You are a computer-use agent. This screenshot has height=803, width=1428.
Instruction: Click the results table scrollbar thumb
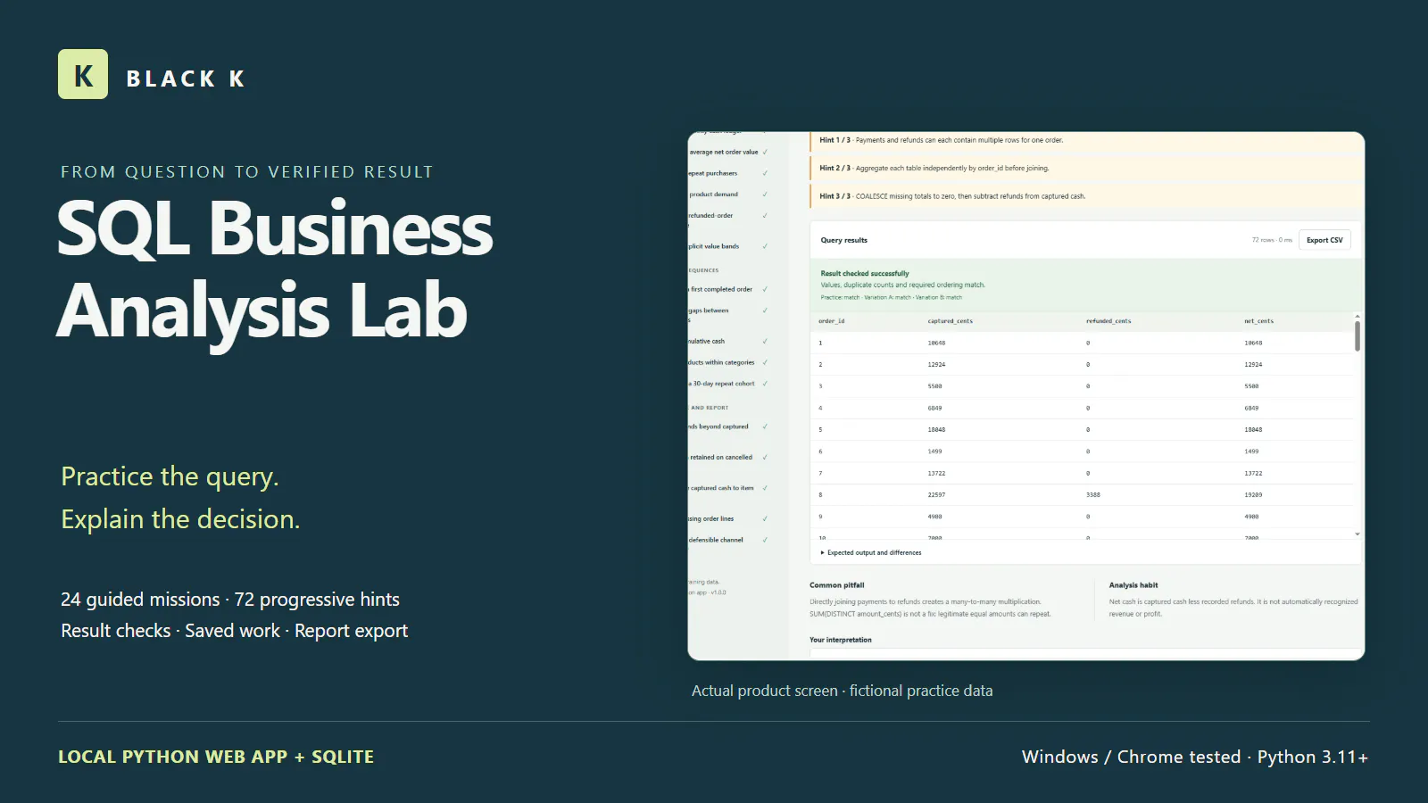coord(1357,336)
